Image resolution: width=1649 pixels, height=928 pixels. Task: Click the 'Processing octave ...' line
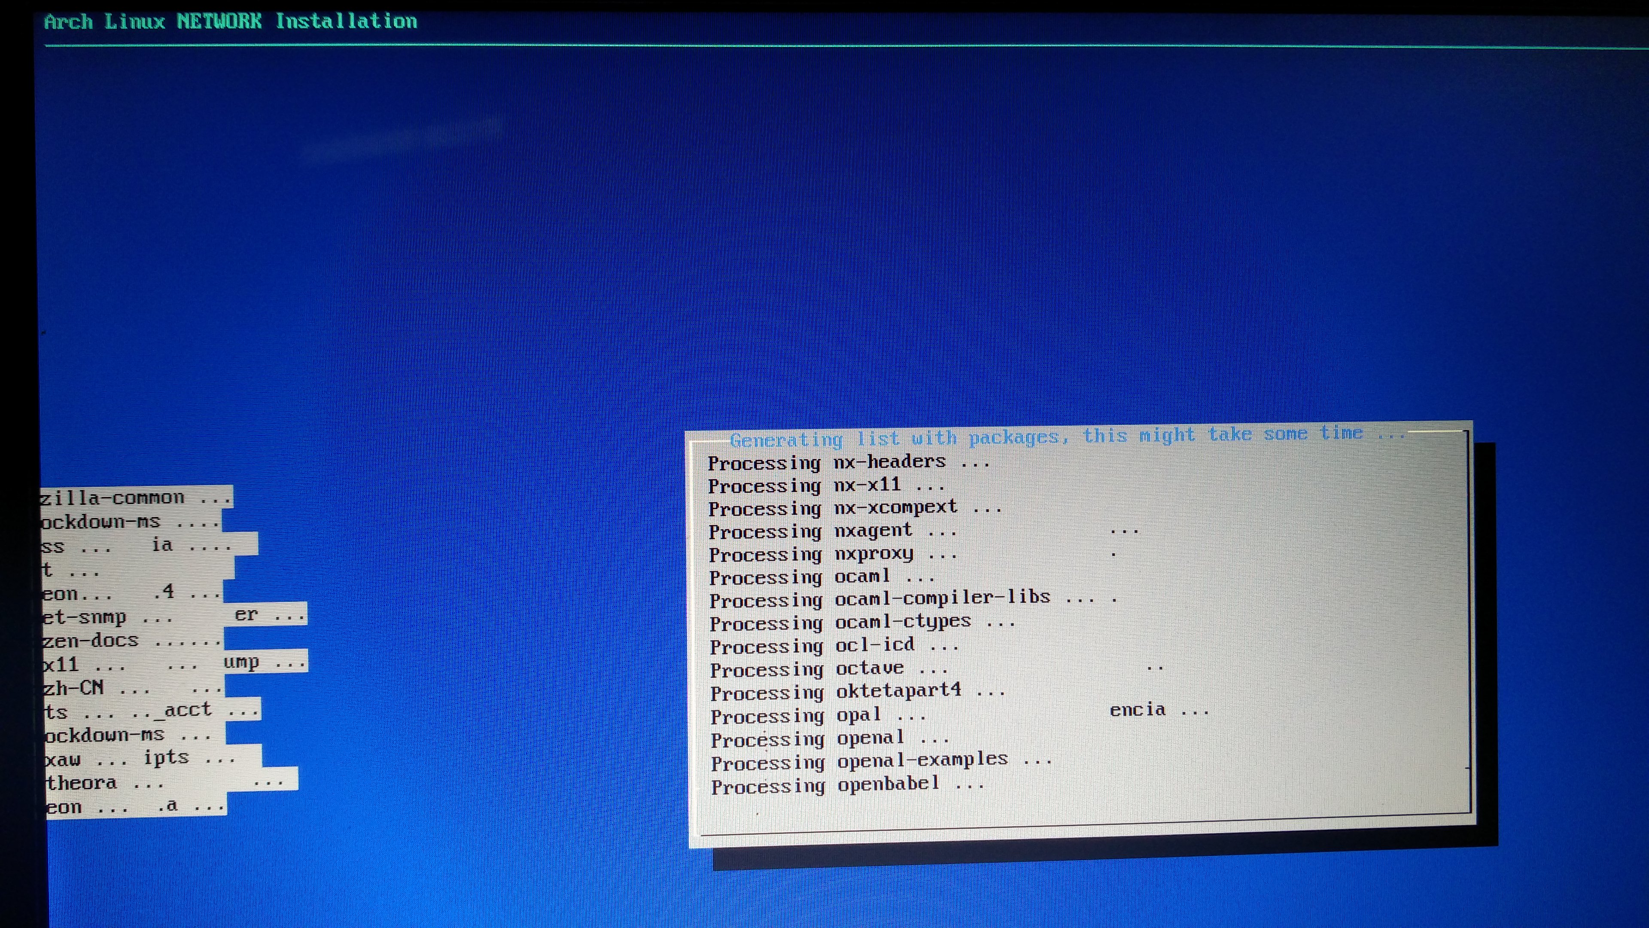[830, 669]
